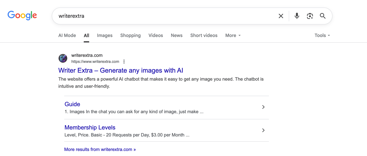
Task: Open More results from writerextra.com
Action: [100, 149]
